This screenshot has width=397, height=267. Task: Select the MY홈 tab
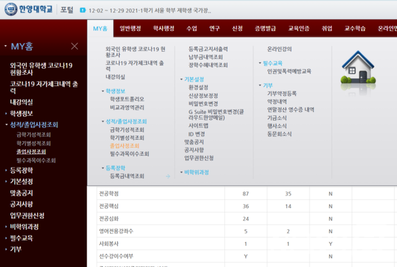[x=101, y=28]
